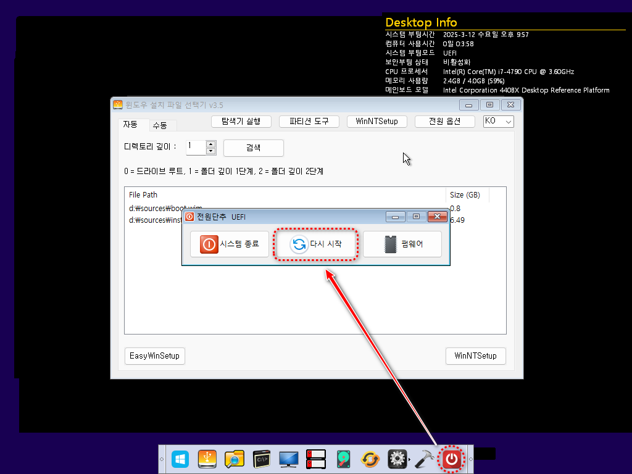Click the File Path column header

tap(285, 194)
